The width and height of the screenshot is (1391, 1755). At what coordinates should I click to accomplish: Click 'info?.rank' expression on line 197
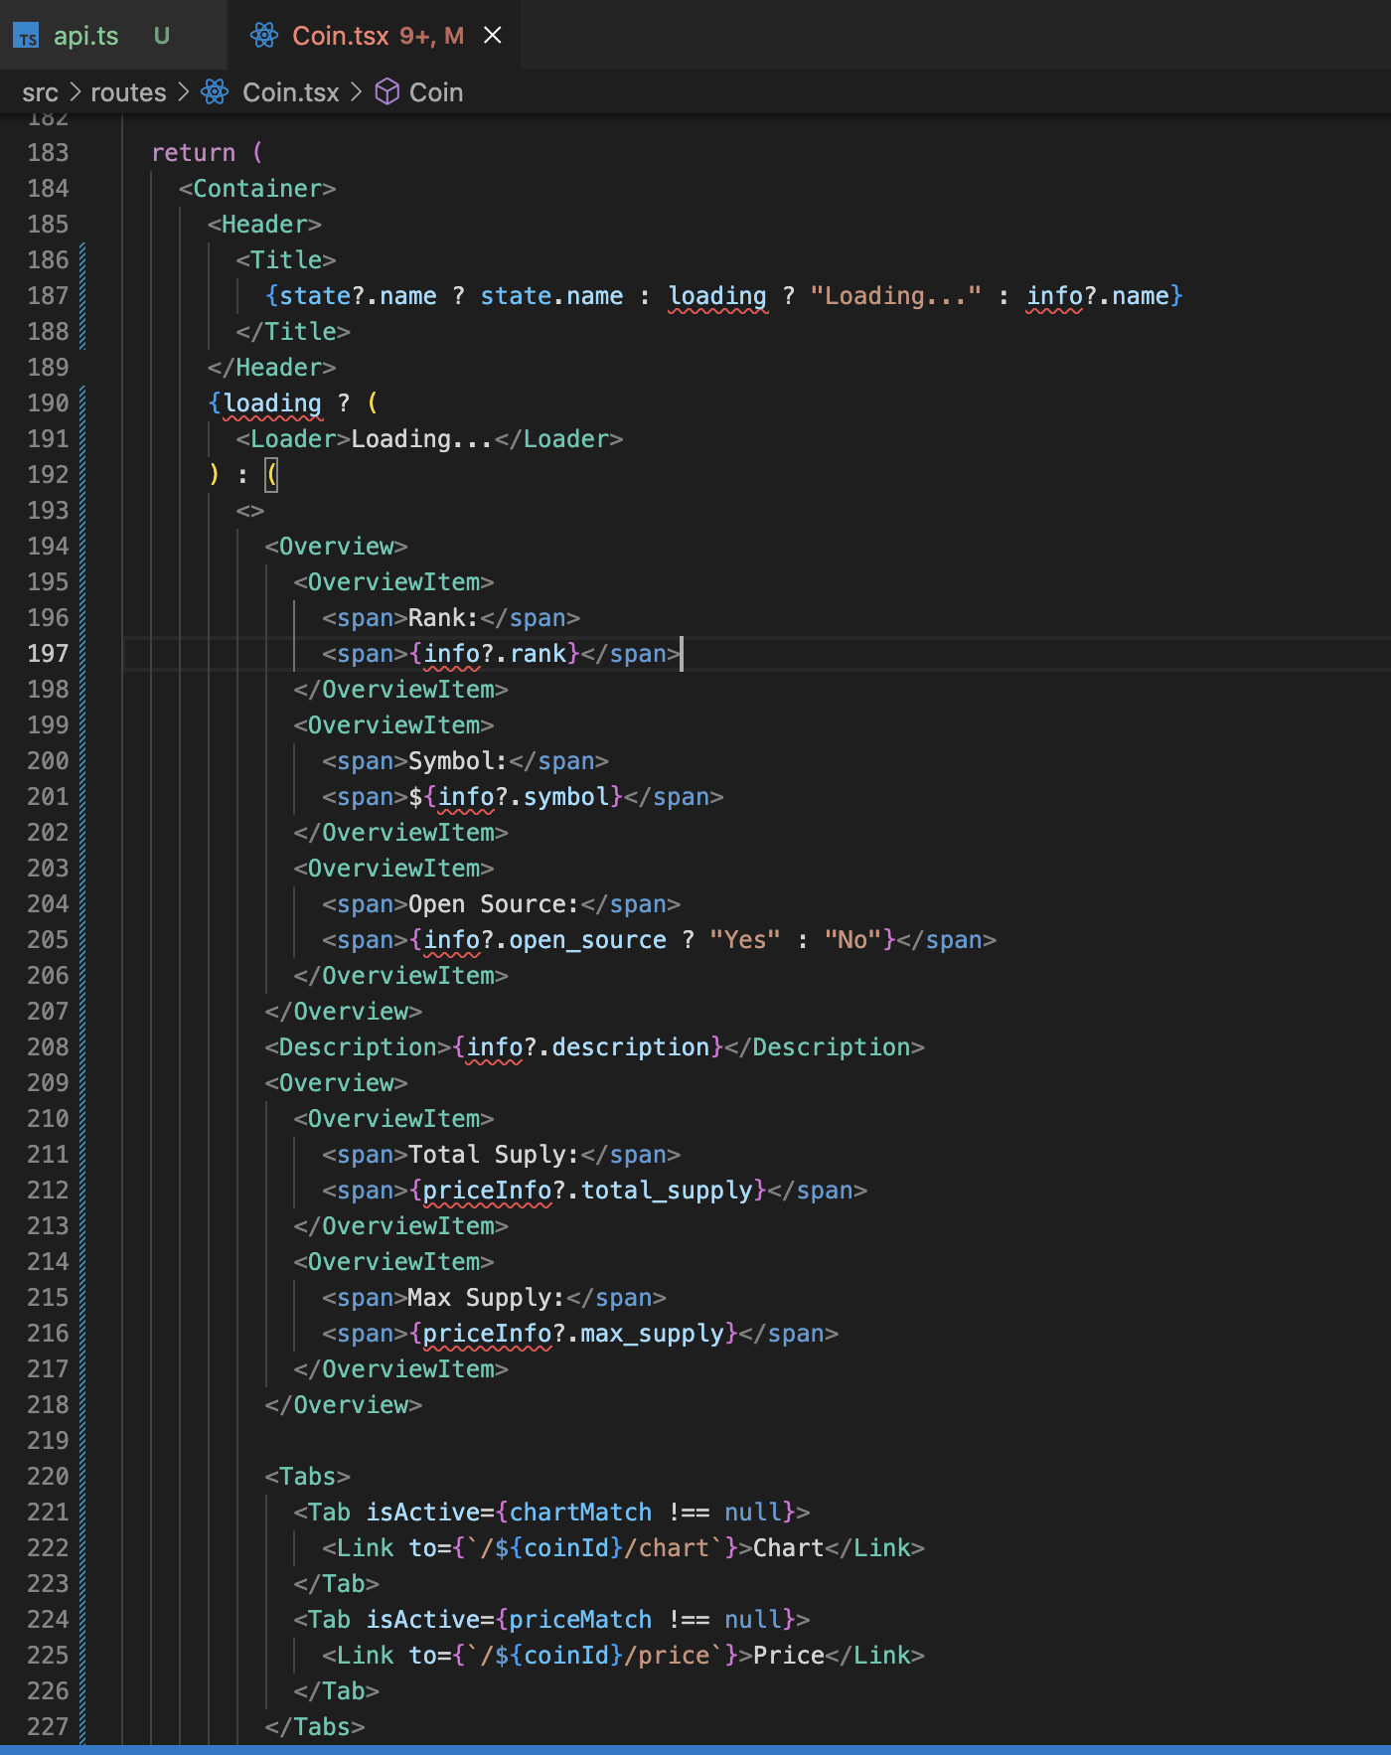pyautogui.click(x=494, y=654)
